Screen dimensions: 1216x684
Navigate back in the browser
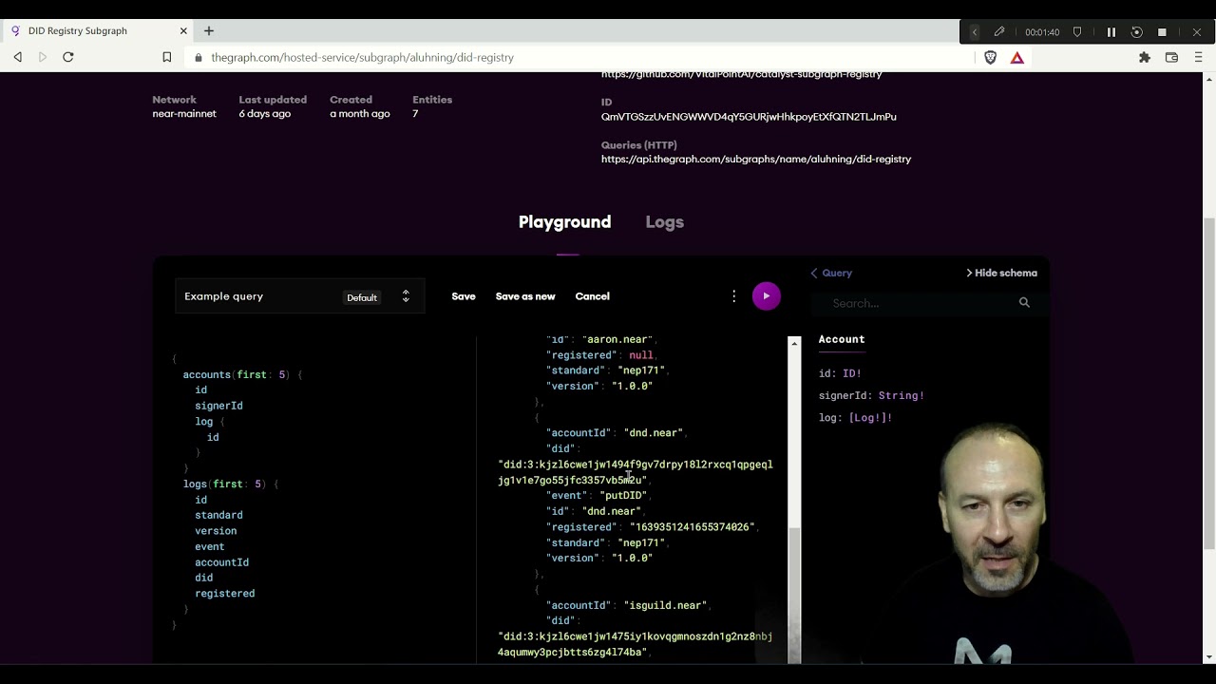(18, 57)
